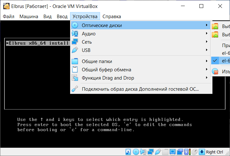The height and width of the screenshot is (156, 230).
Task: Select the unchecked el-6 disk image entry
Action: (x=221, y=53)
